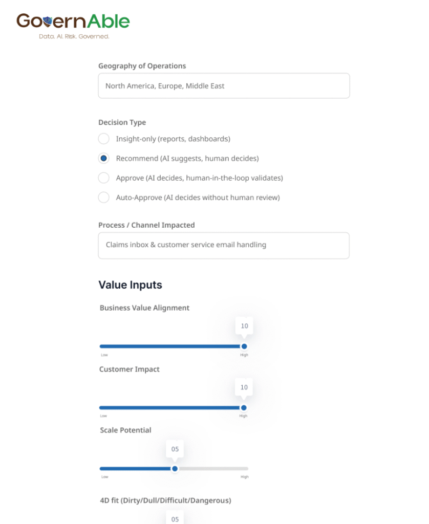Select the Insight-only decision type
The image size is (429, 524).
coord(104,139)
